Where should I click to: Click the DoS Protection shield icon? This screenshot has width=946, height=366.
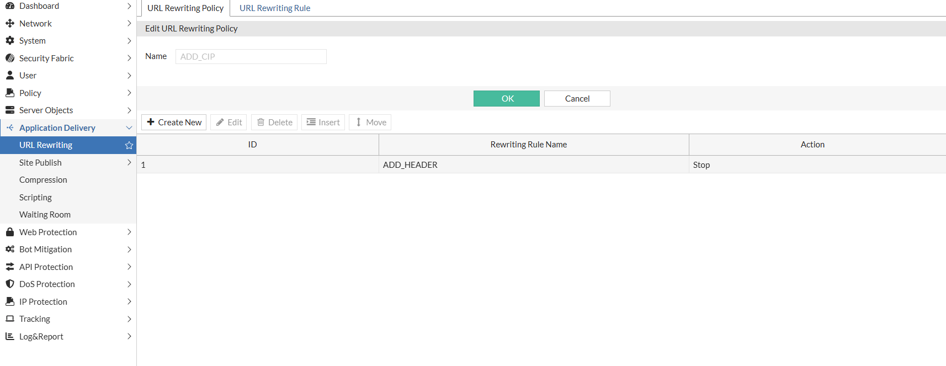[10, 284]
